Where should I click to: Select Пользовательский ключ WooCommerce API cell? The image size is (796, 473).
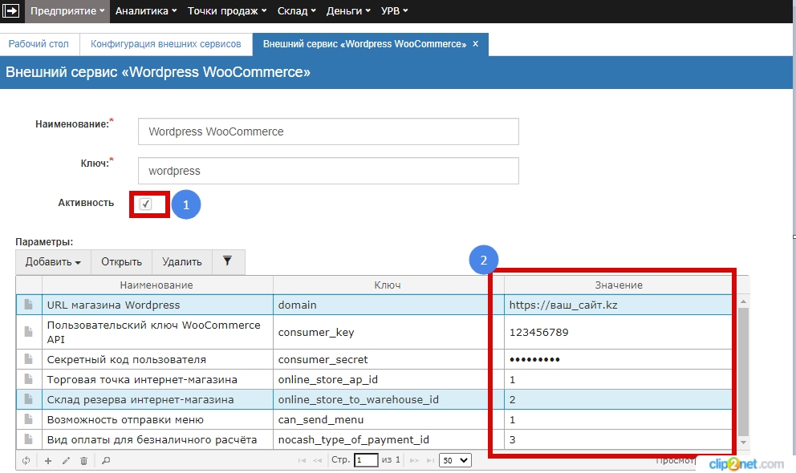point(157,332)
